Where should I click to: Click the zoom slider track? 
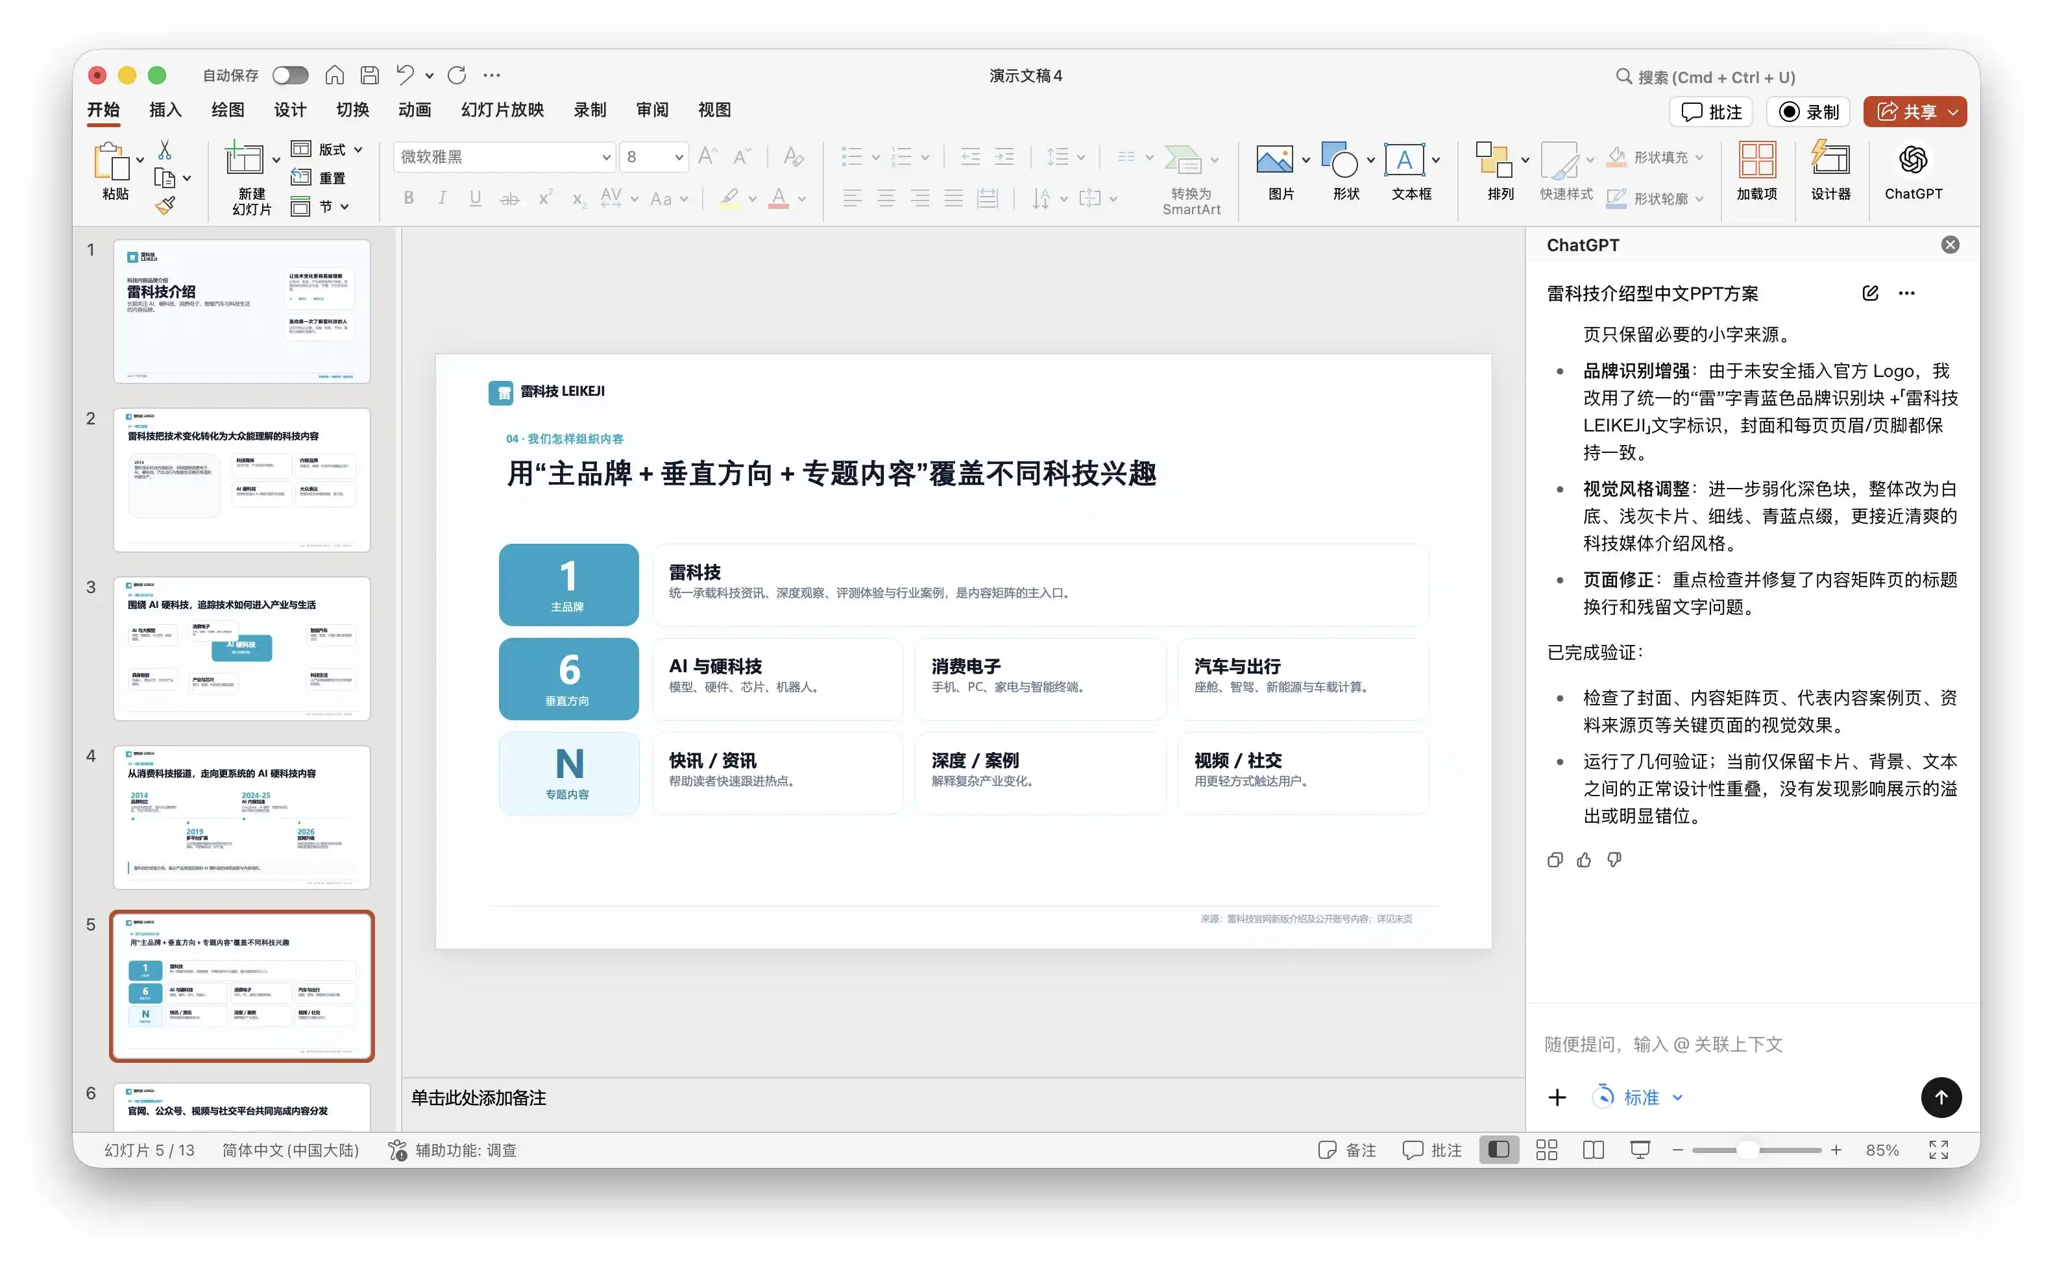1756,1150
